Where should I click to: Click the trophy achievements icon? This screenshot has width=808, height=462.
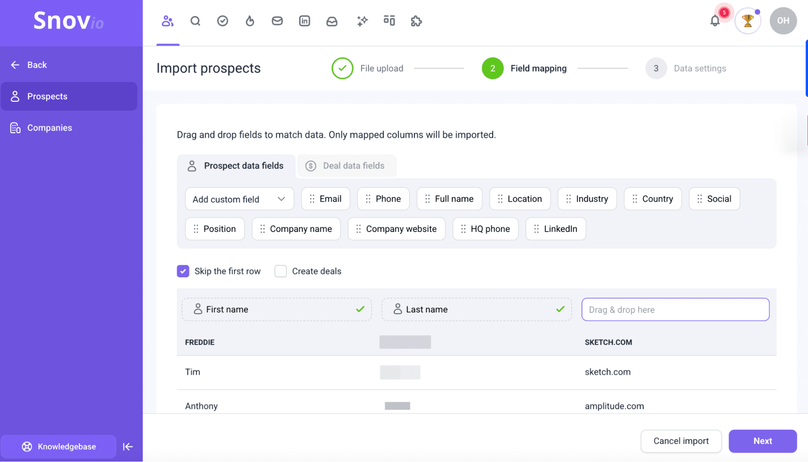click(747, 21)
